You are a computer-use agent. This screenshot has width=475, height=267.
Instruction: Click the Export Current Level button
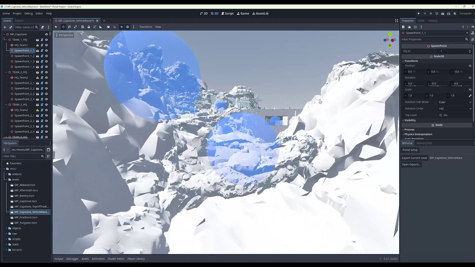414,158
